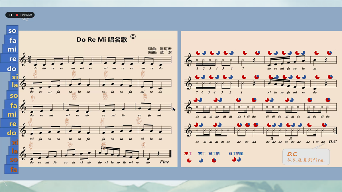Select the yellow xi step
342x192 pixels.
(15, 77)
